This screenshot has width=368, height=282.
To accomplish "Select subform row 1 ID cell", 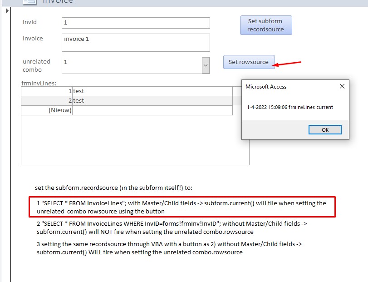I will pos(47,91).
